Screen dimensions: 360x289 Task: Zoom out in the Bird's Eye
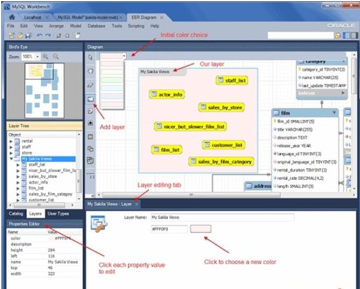[x=56, y=57]
